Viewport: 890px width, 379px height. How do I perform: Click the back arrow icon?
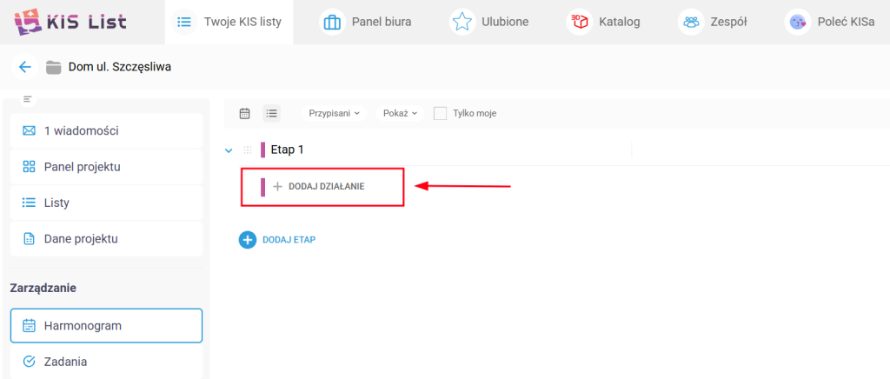click(x=24, y=67)
